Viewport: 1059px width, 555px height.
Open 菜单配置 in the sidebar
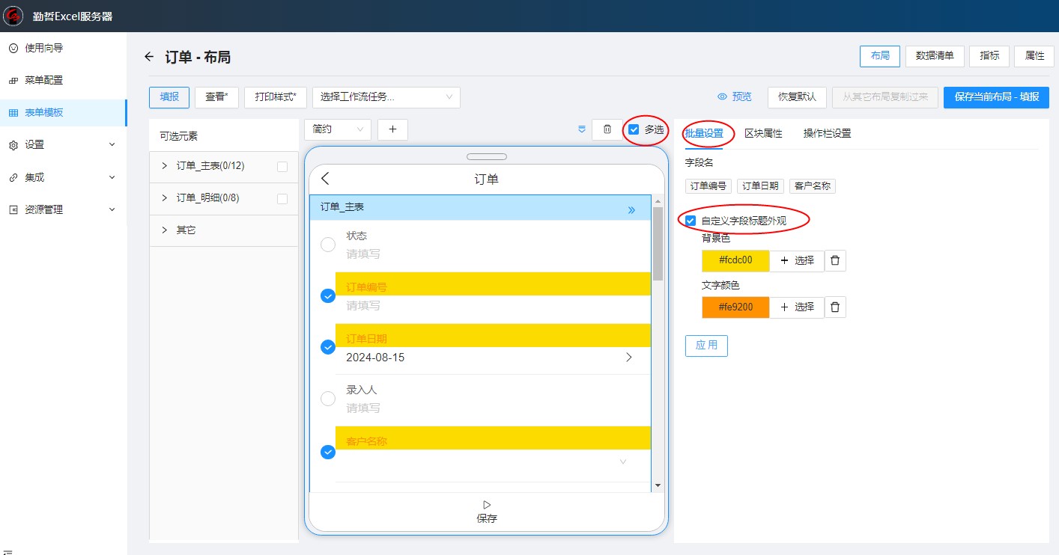point(43,80)
